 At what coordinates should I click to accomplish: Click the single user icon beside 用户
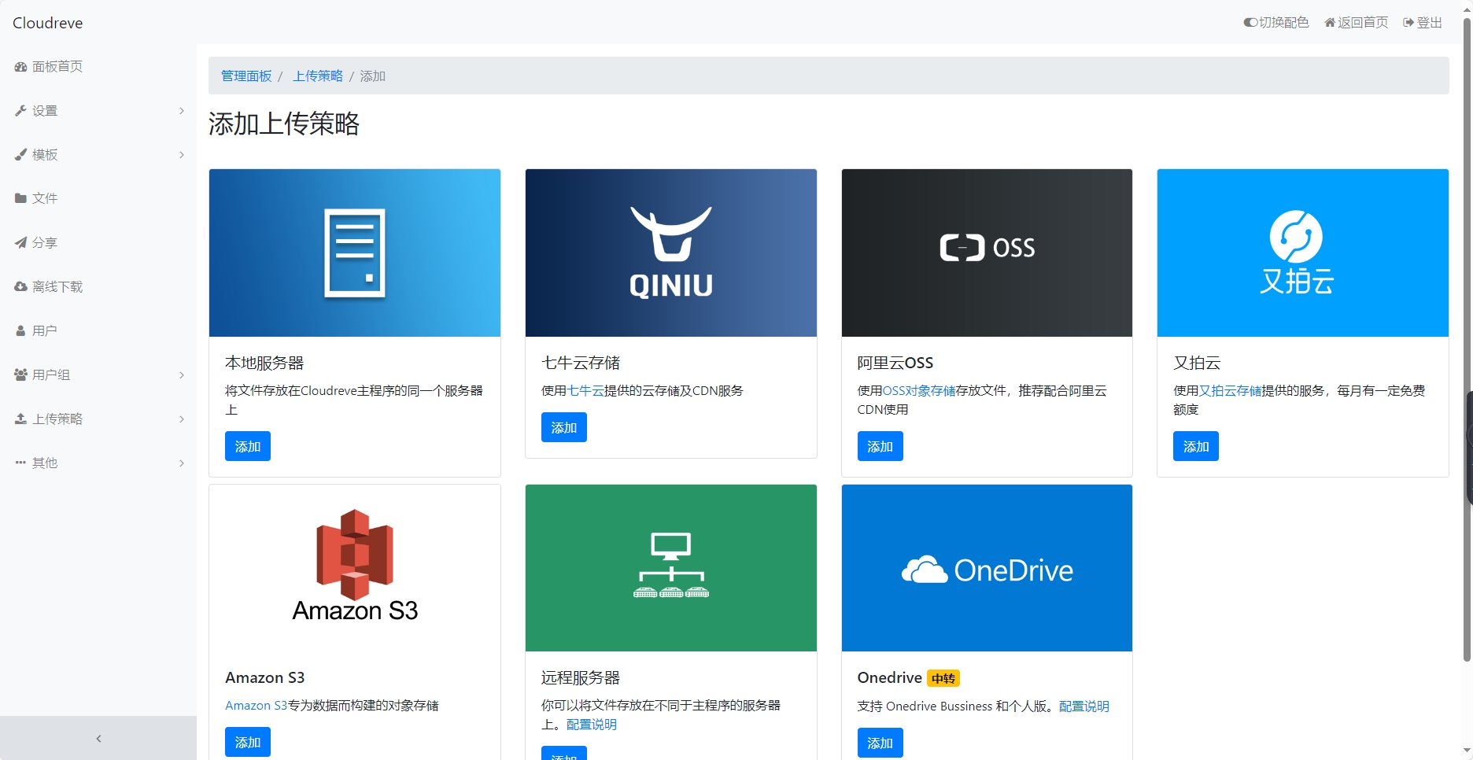20,331
